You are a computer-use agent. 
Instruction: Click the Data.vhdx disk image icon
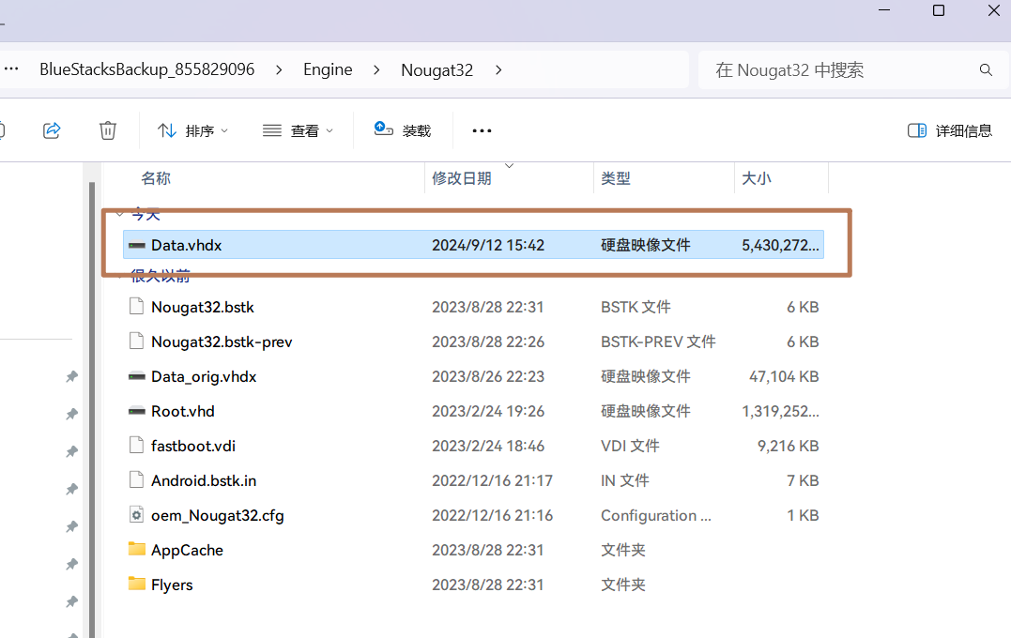tap(137, 245)
